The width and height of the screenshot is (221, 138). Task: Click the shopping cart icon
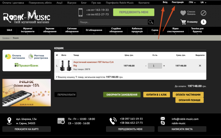coord(183,22)
